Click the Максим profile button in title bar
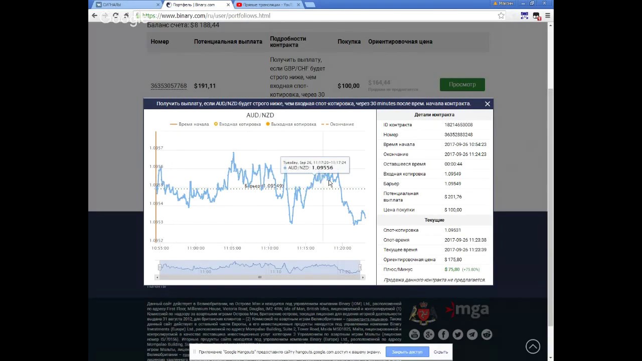Viewport: 642px width, 361px height. 503,4
